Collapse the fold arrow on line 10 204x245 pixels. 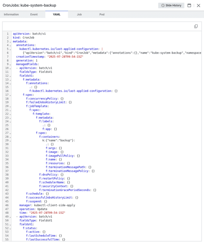(x=10, y=68)
